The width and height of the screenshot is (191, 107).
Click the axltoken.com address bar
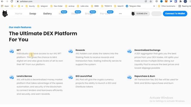coord(80,1)
